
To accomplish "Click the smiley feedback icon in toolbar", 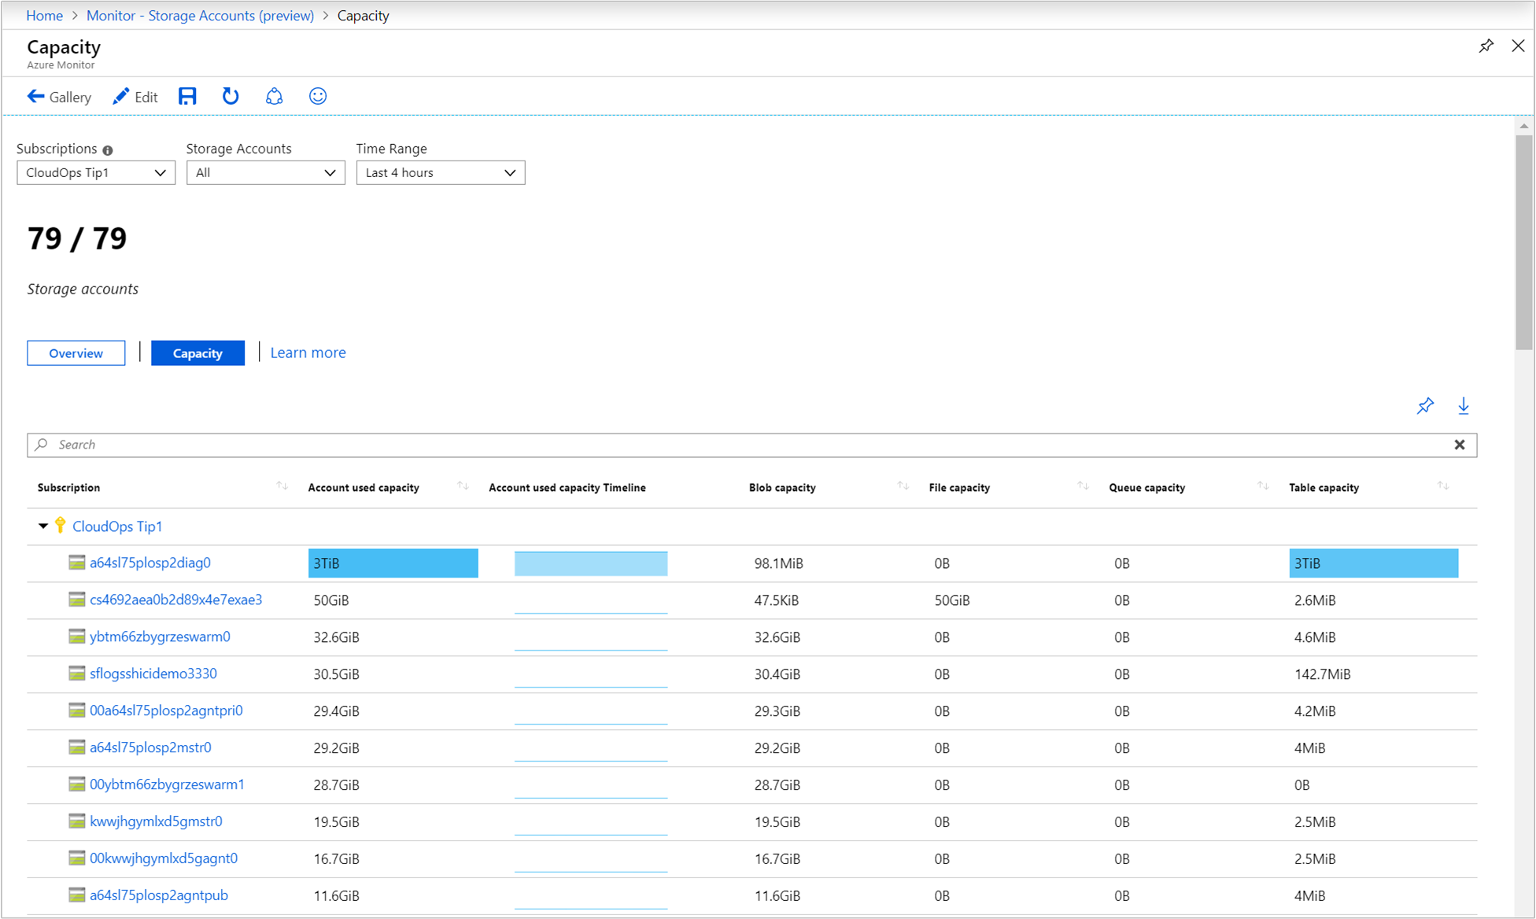I will click(317, 96).
